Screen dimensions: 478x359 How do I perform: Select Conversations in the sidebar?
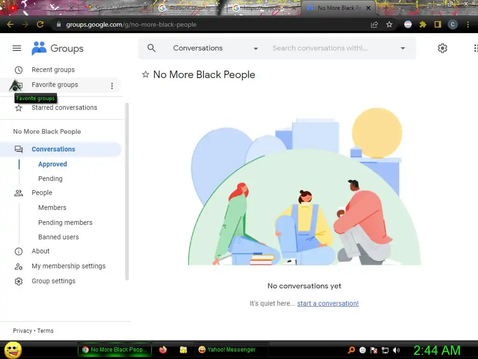(x=53, y=149)
